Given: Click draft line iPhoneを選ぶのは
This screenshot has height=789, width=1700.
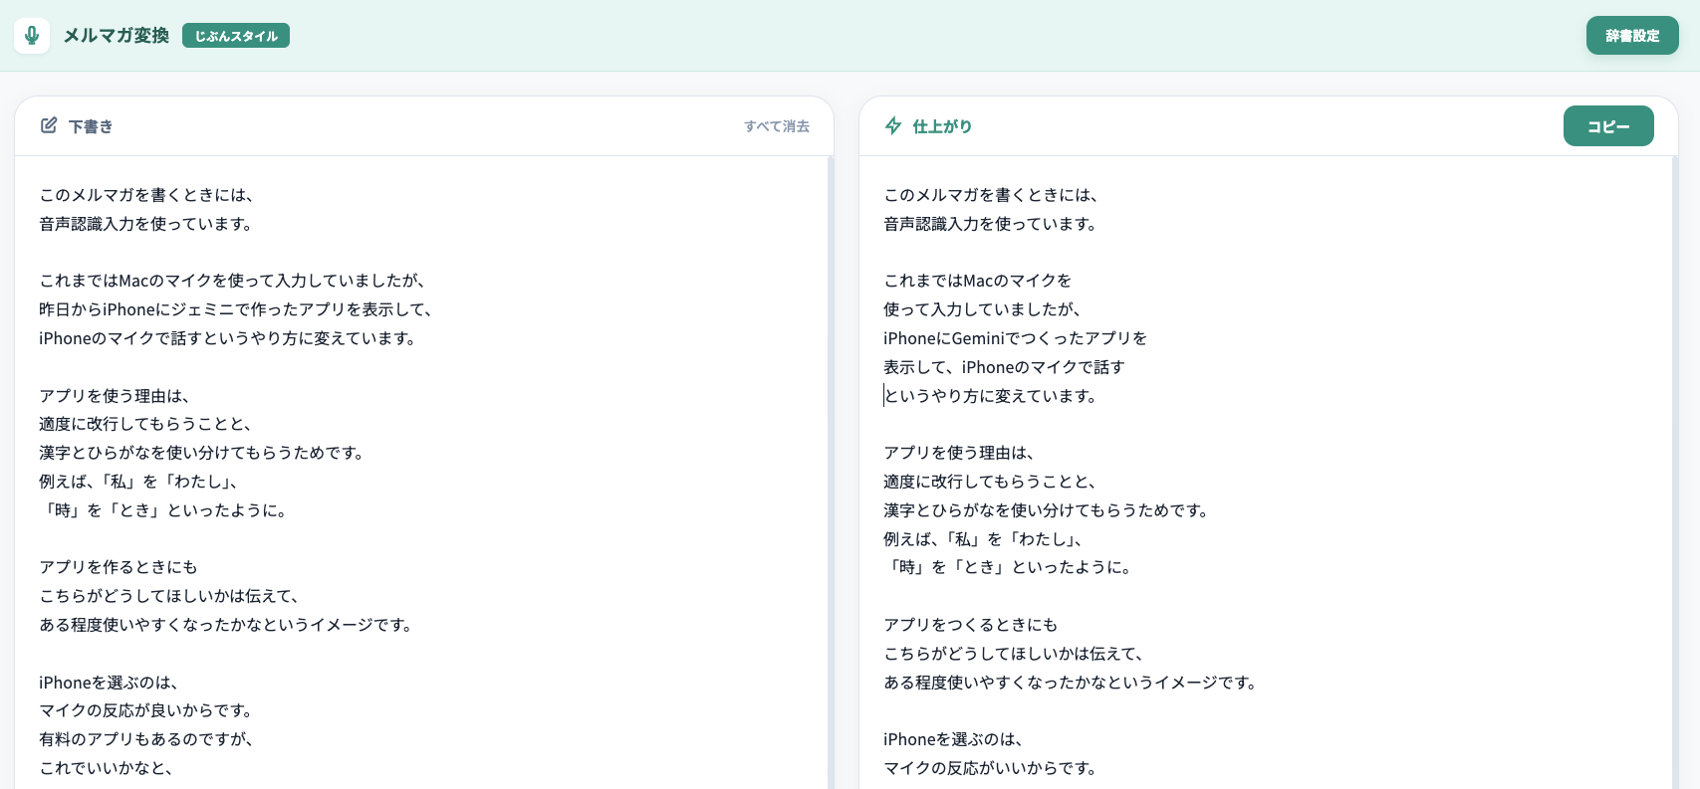Looking at the screenshot, I should pos(109,683).
